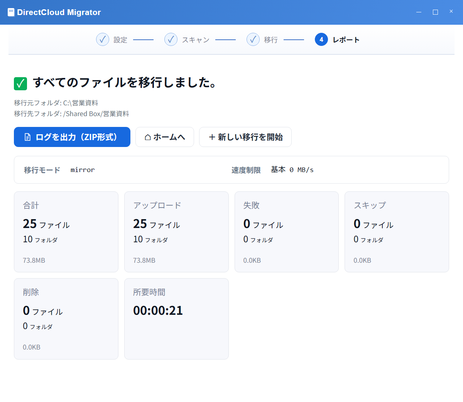Click the heading すべてのファイルを移行しました。
Screen dimensions: 463x402
tap(125, 83)
